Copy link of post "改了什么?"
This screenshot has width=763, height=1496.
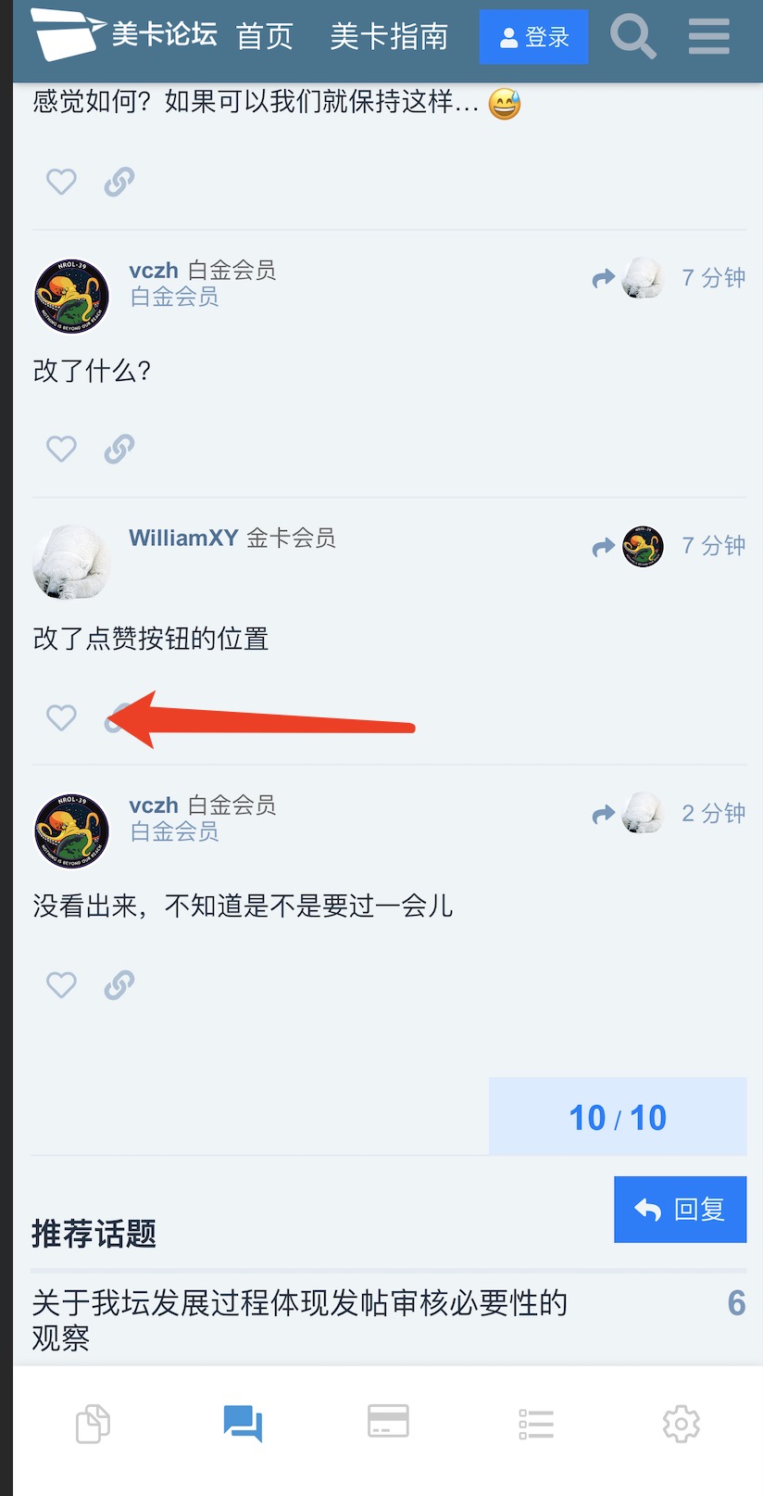coord(119,450)
